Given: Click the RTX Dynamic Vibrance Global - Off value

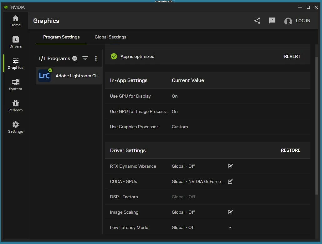Looking at the screenshot, I should click(x=183, y=166).
